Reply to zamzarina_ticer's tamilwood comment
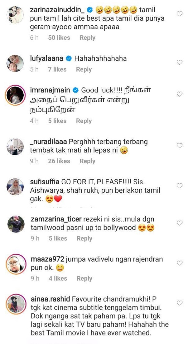Viewport: 193px width, 344px height. [84, 238]
